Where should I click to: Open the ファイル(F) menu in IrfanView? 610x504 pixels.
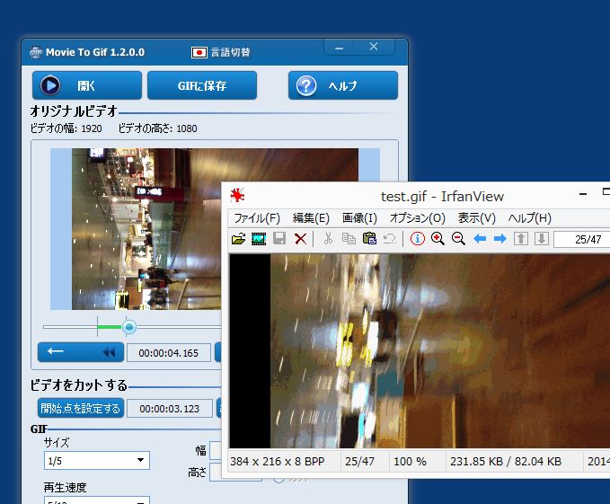pos(257,218)
